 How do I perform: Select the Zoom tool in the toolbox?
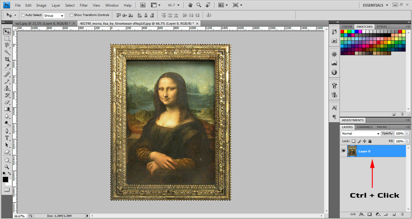[7, 167]
